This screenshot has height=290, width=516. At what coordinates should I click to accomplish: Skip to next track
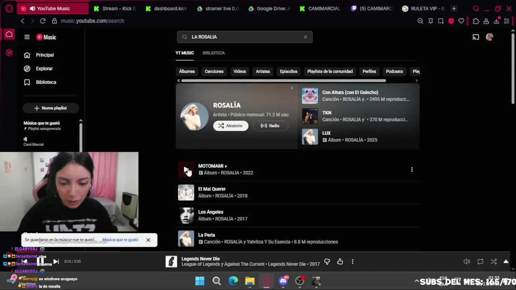(56, 261)
